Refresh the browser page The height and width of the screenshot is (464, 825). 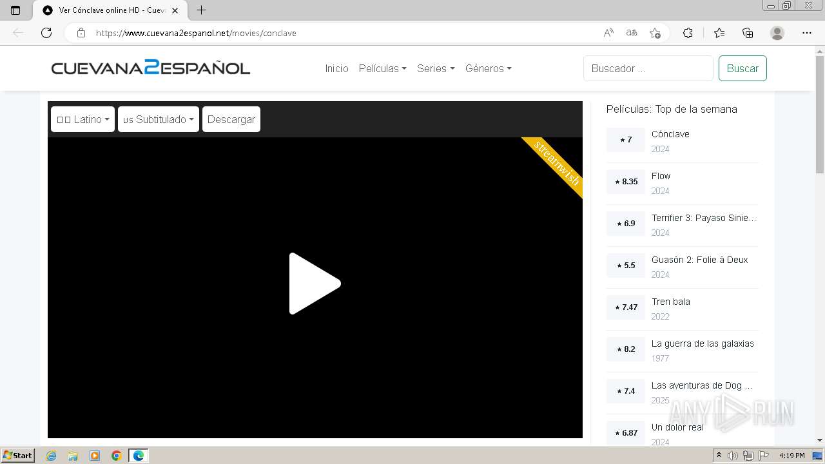click(x=46, y=33)
